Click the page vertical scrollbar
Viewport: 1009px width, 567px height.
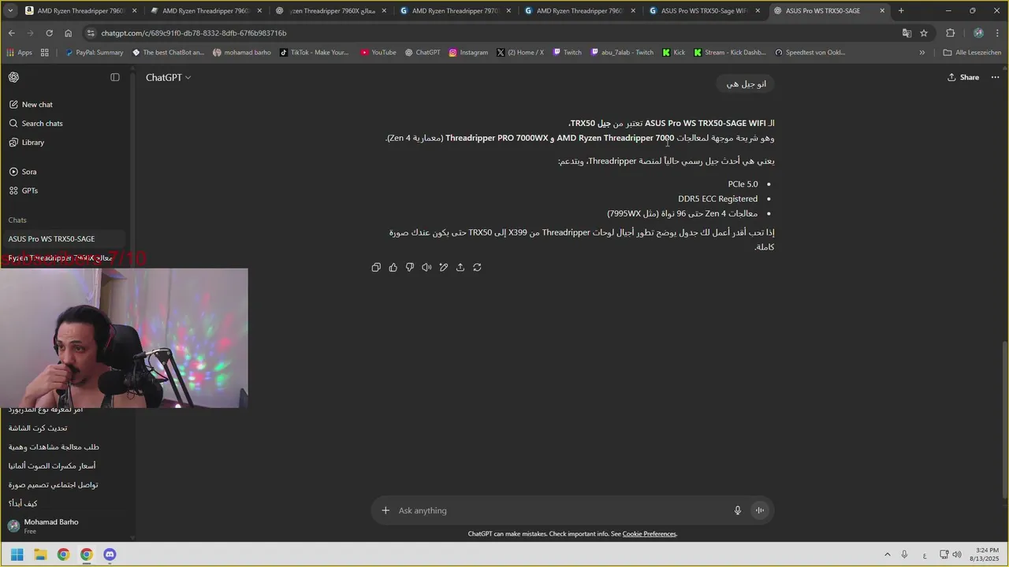[1004, 420]
